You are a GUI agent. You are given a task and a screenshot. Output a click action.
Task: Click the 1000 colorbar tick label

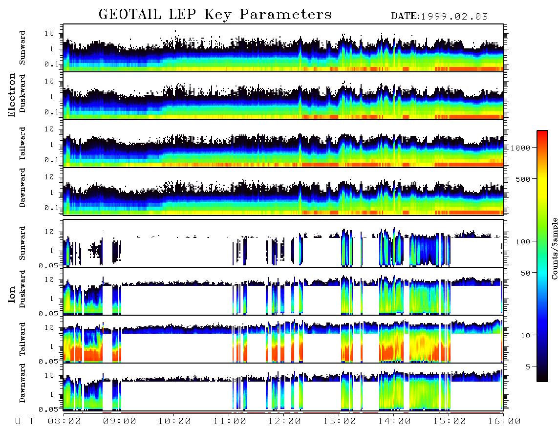pos(521,148)
